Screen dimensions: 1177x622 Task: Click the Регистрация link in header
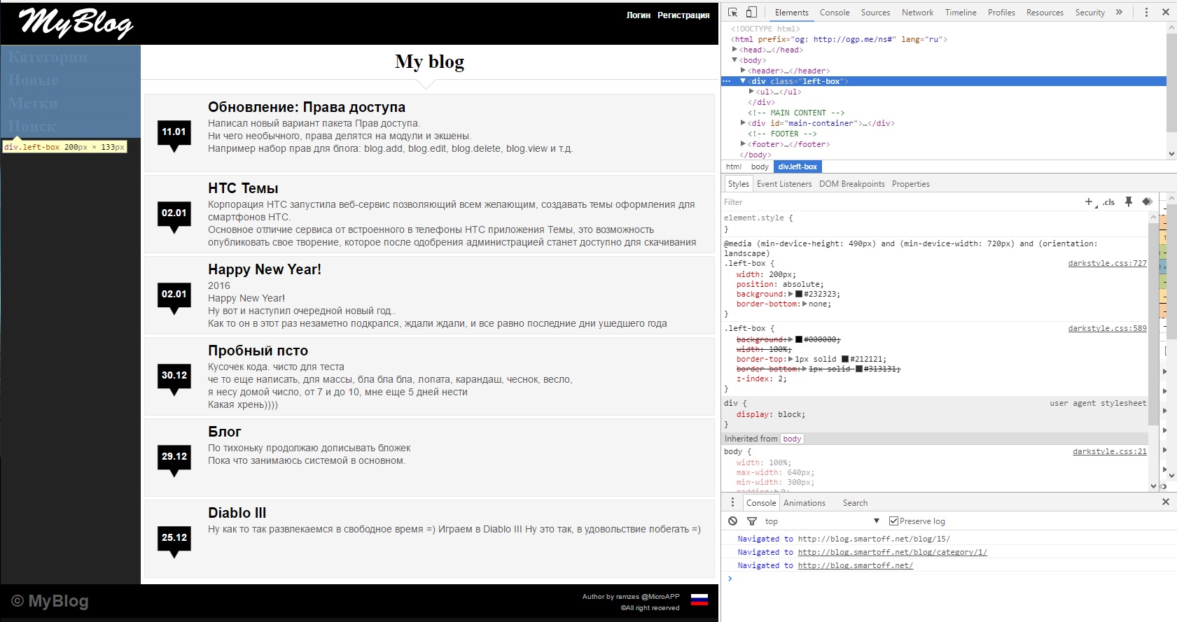click(683, 15)
